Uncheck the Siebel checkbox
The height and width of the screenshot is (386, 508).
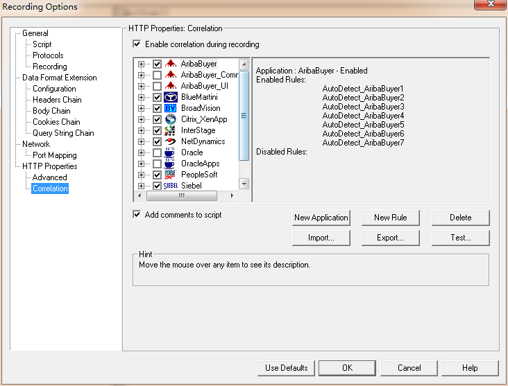tap(157, 186)
